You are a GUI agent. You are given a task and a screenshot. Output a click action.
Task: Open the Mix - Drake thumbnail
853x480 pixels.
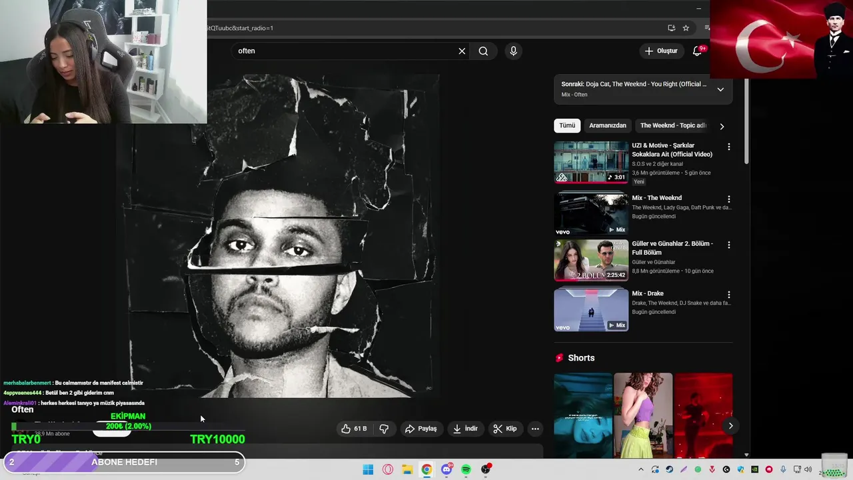click(x=591, y=310)
